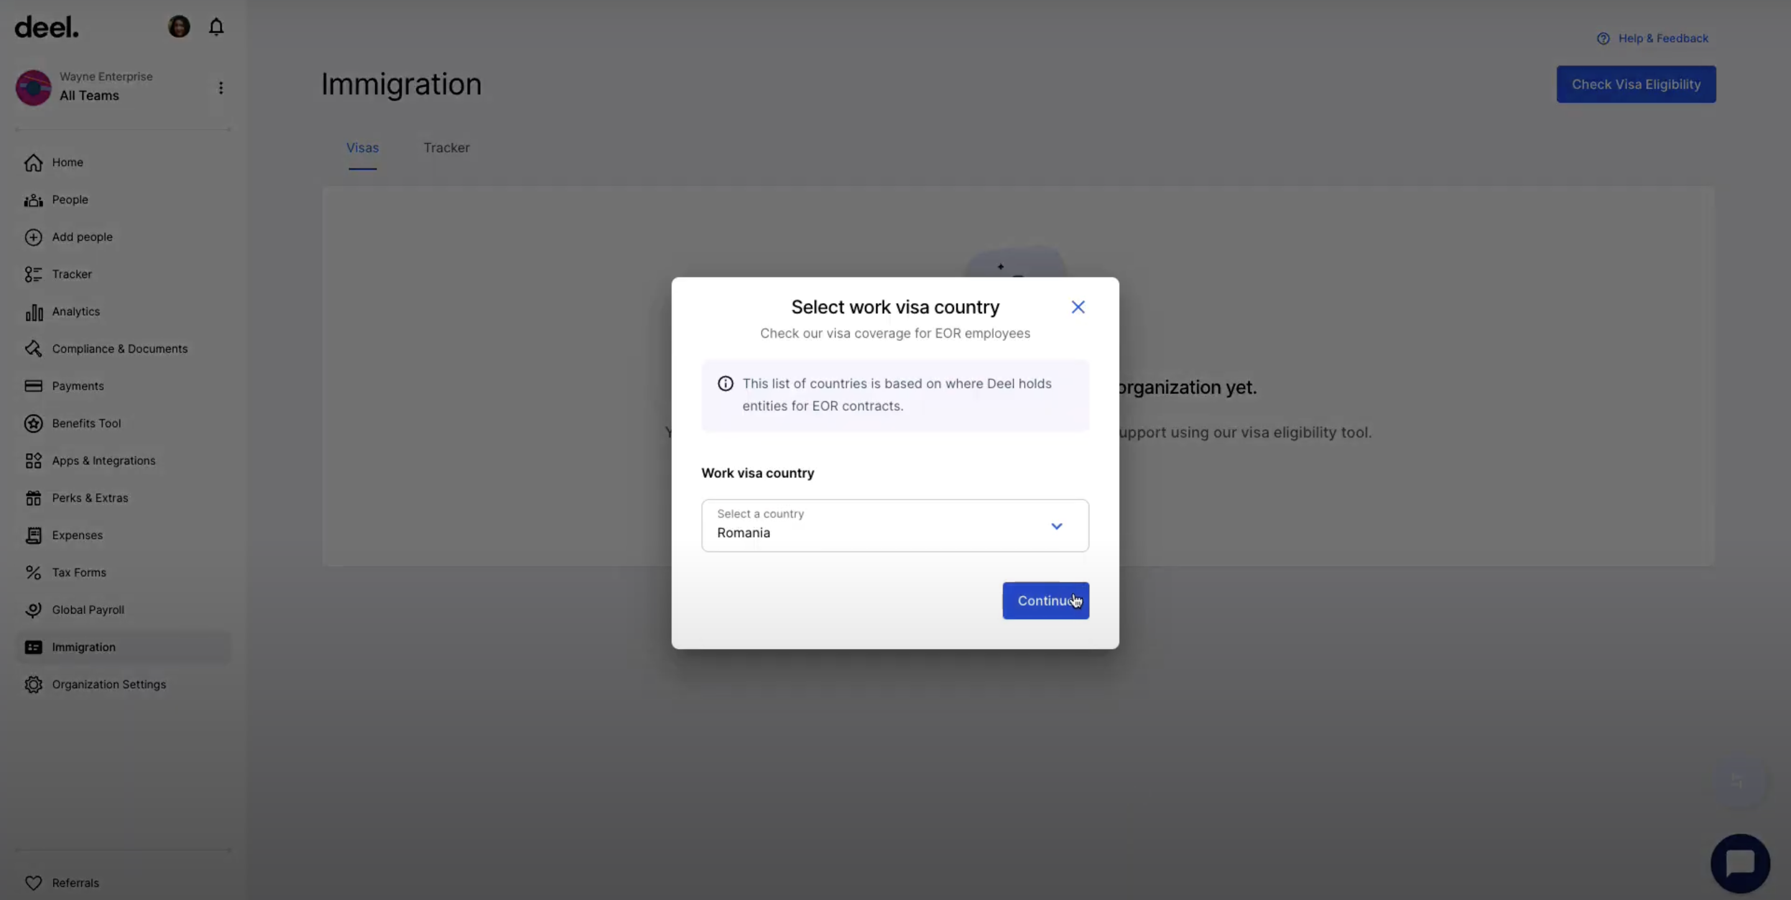Click the "Select work visa country" title

point(895,307)
